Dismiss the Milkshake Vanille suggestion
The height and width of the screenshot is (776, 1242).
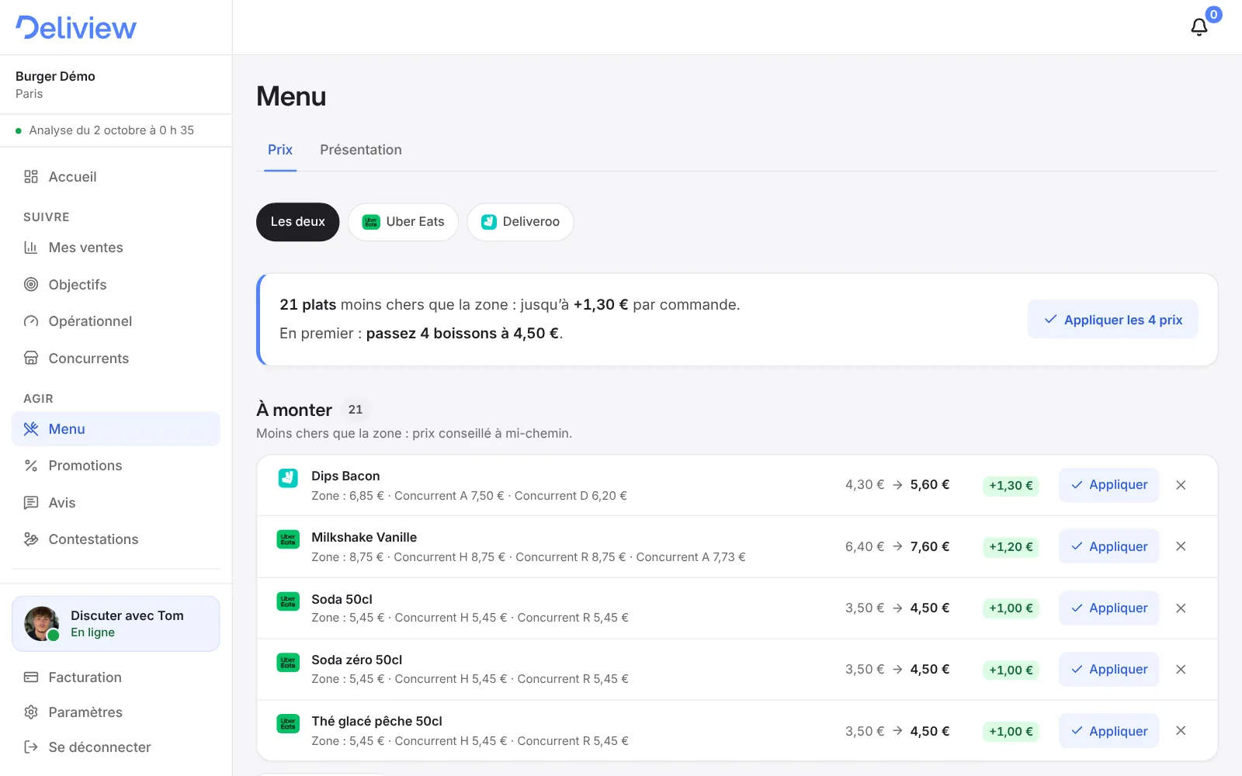[x=1181, y=546]
